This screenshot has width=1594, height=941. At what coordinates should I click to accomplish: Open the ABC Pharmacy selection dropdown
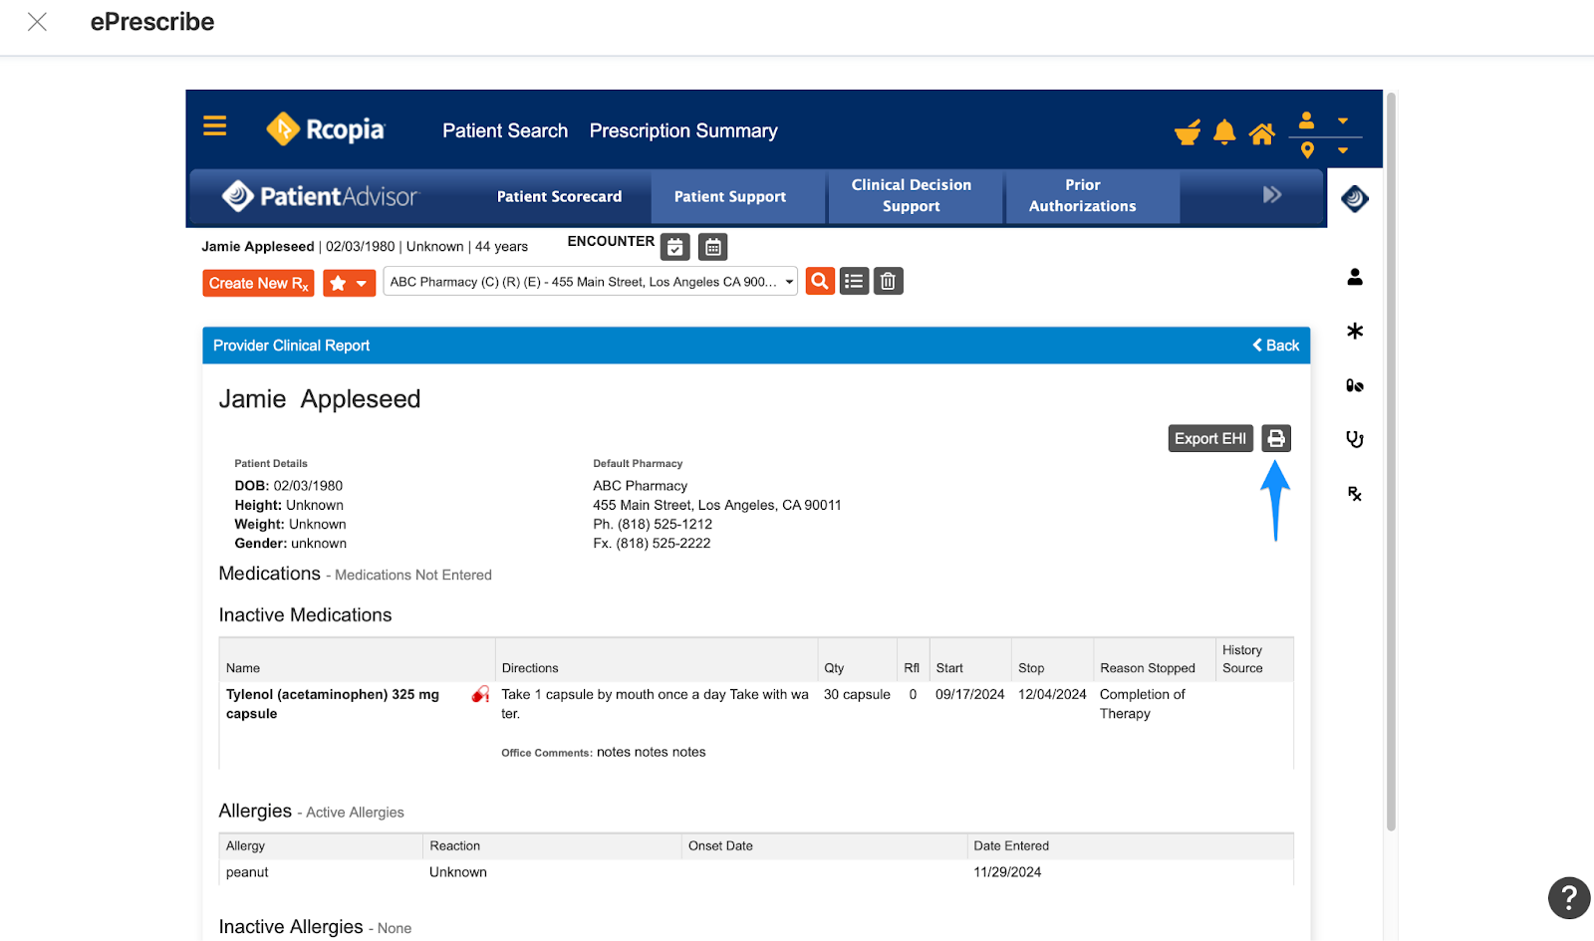pyautogui.click(x=590, y=282)
